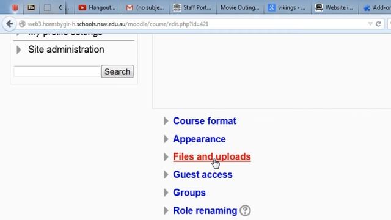This screenshot has width=391, height=220.
Task: Click the settings search text field
Action: pos(57,71)
